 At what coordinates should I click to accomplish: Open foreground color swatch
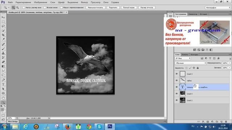click(3, 109)
